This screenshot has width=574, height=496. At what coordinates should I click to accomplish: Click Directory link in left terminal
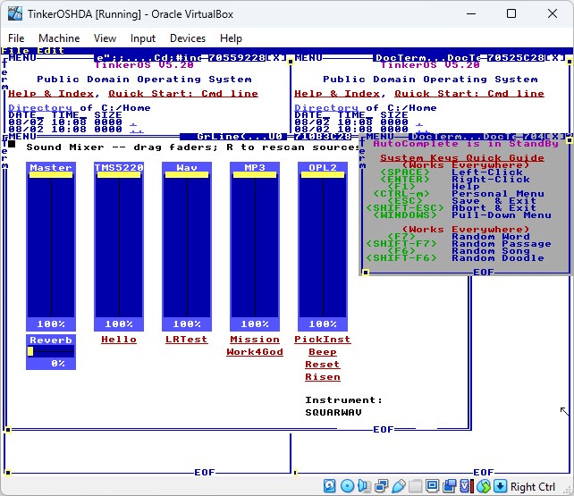point(40,108)
